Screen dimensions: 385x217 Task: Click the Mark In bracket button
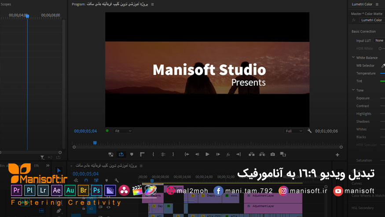(x=153, y=154)
